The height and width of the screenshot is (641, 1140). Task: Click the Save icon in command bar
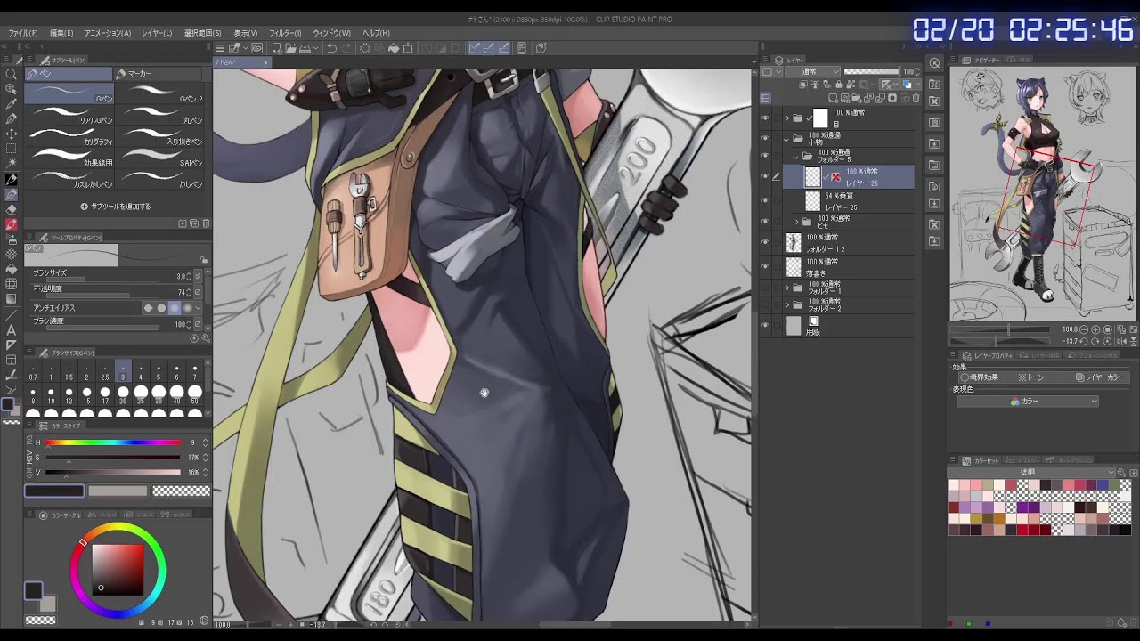305,48
